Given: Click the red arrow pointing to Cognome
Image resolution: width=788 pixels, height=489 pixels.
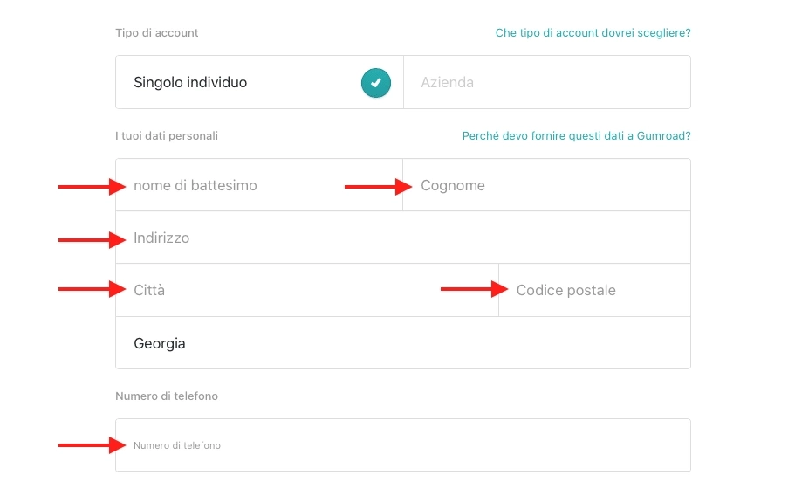Looking at the screenshot, I should pos(377,186).
